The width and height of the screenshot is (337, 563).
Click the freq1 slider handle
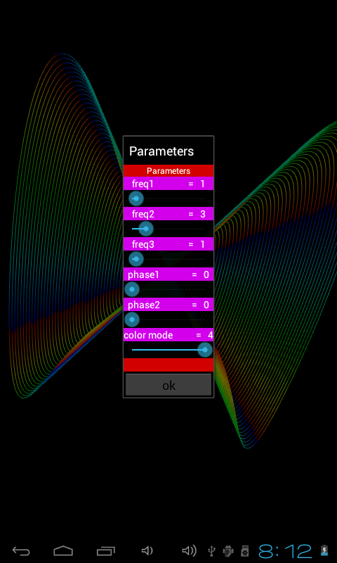136,198
